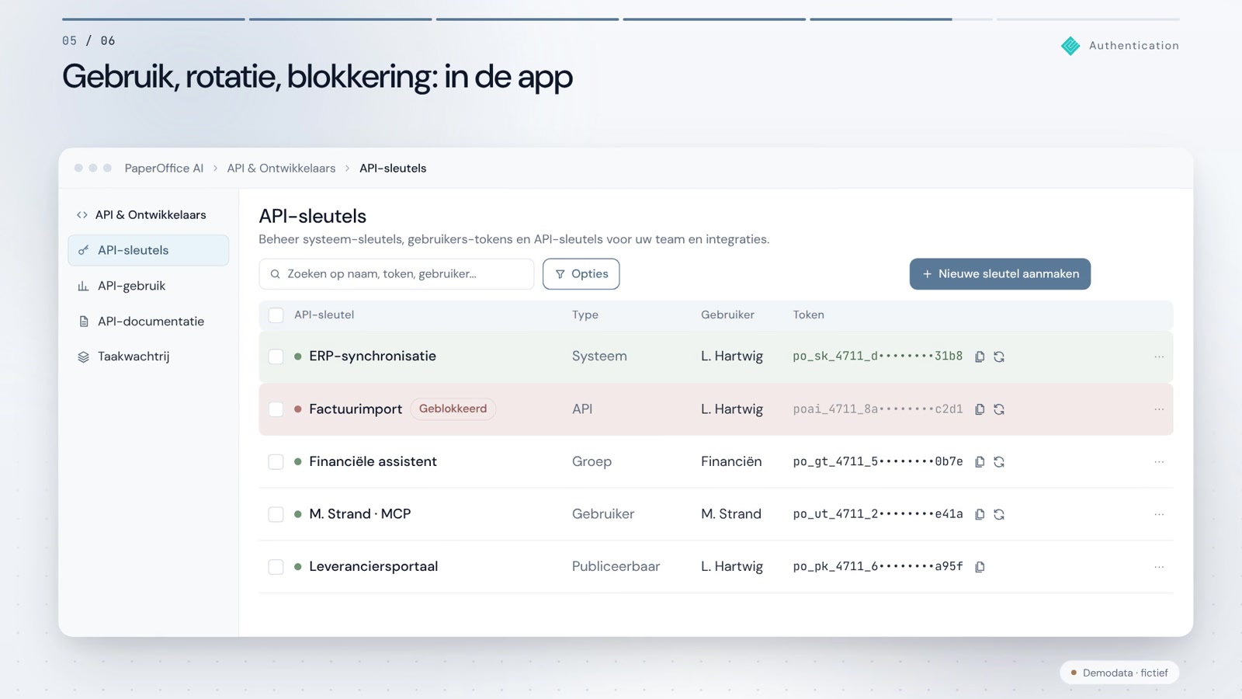Image resolution: width=1242 pixels, height=699 pixels.
Task: Click the last slide progress segment
Action: (x=1088, y=19)
